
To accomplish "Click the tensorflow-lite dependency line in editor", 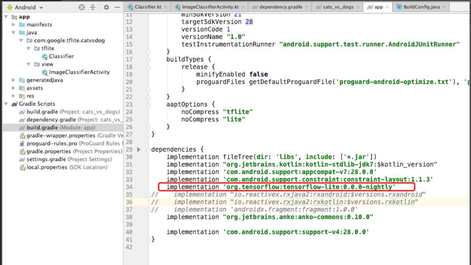I will tap(287, 187).
